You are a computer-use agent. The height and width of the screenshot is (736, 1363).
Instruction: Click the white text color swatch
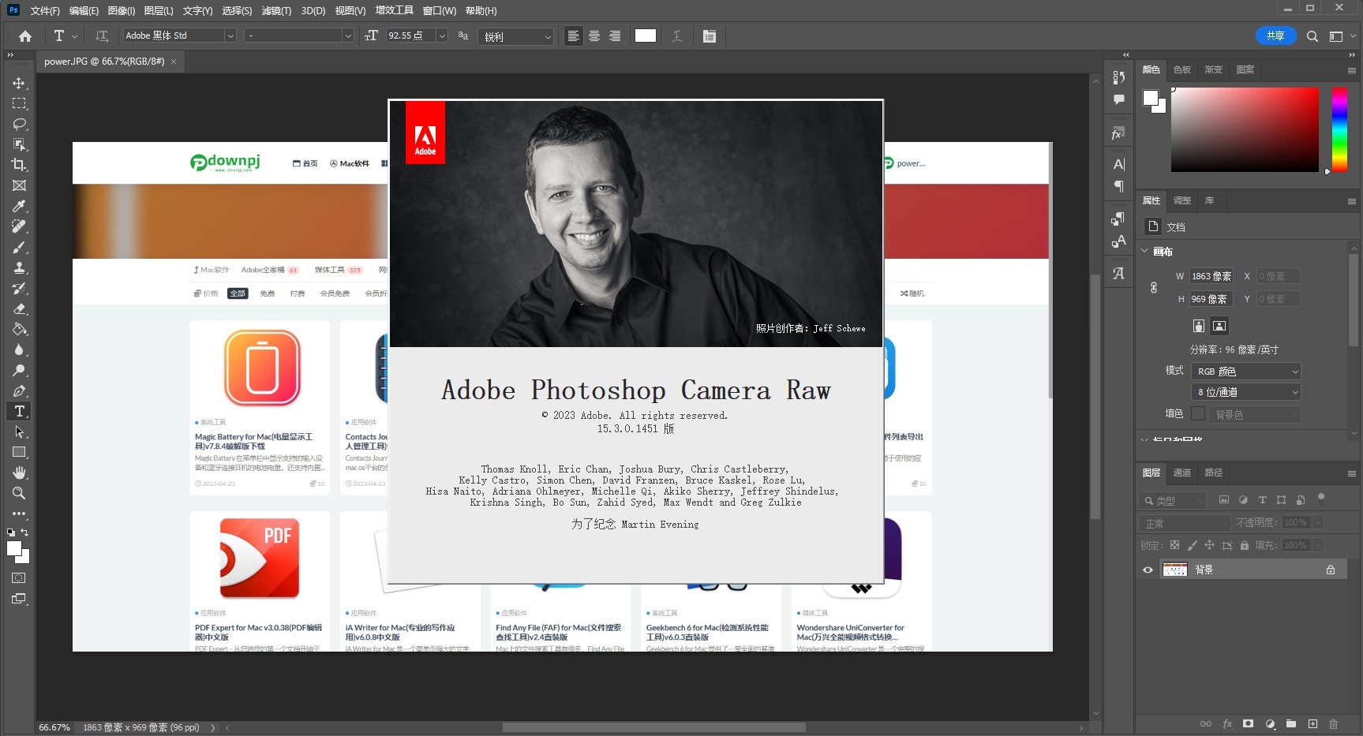click(x=645, y=36)
